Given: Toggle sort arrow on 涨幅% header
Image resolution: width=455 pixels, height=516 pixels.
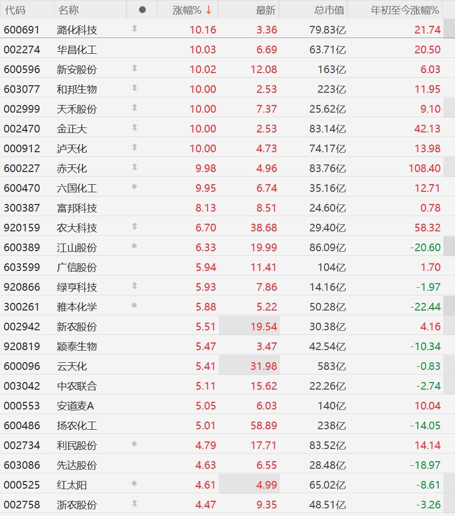Looking at the screenshot, I should pos(209,10).
